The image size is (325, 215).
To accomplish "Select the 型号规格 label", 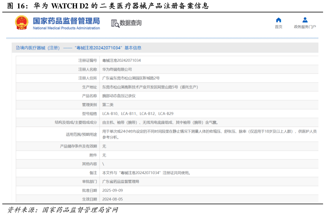I will (89, 114).
